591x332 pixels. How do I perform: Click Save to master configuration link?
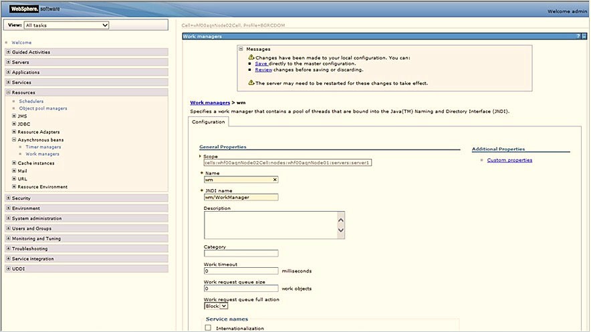pos(261,63)
